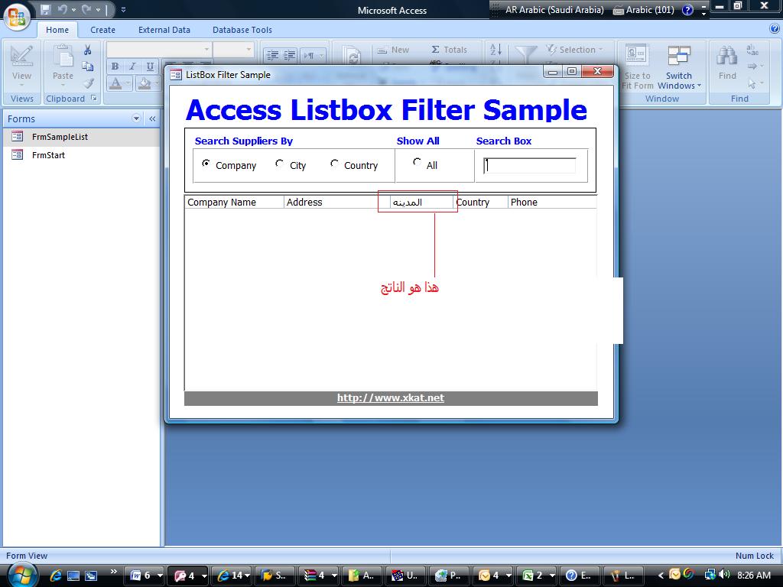Open the Selection filter dropdown
Image resolution: width=783 pixels, height=587 pixels.
point(574,50)
